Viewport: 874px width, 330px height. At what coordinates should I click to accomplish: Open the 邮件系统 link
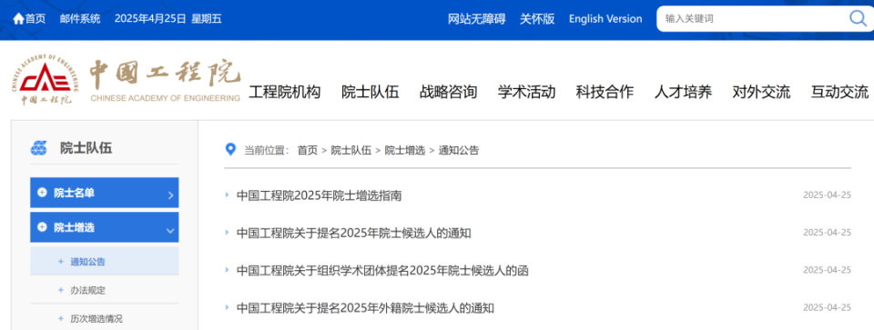[x=80, y=19]
